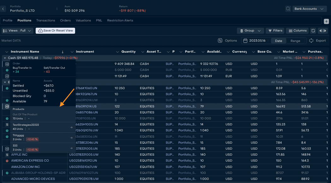331x183 pixels.
Task: Click Save Or Reset View button
Action: coord(55,31)
